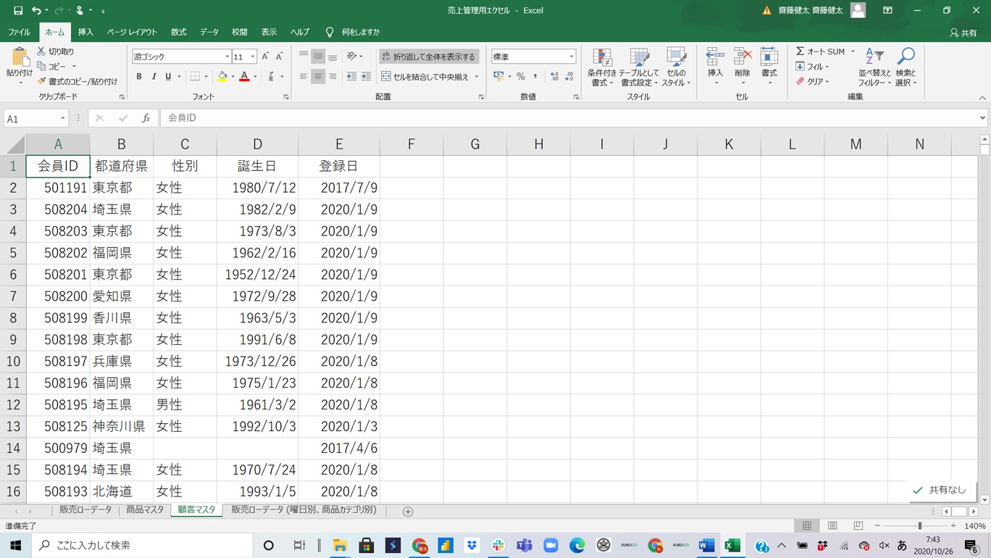Select the 商品マスタ sheet tab
991x558 pixels.
pyautogui.click(x=145, y=510)
